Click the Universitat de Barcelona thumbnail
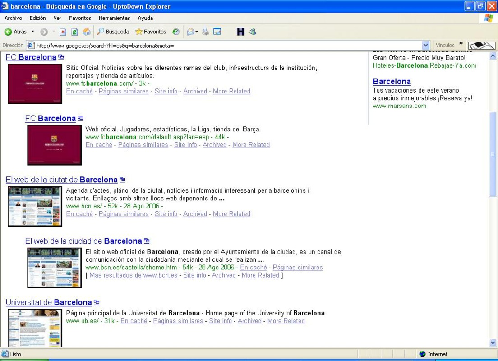Image resolution: width=498 pixels, height=361 pixels. [35, 328]
